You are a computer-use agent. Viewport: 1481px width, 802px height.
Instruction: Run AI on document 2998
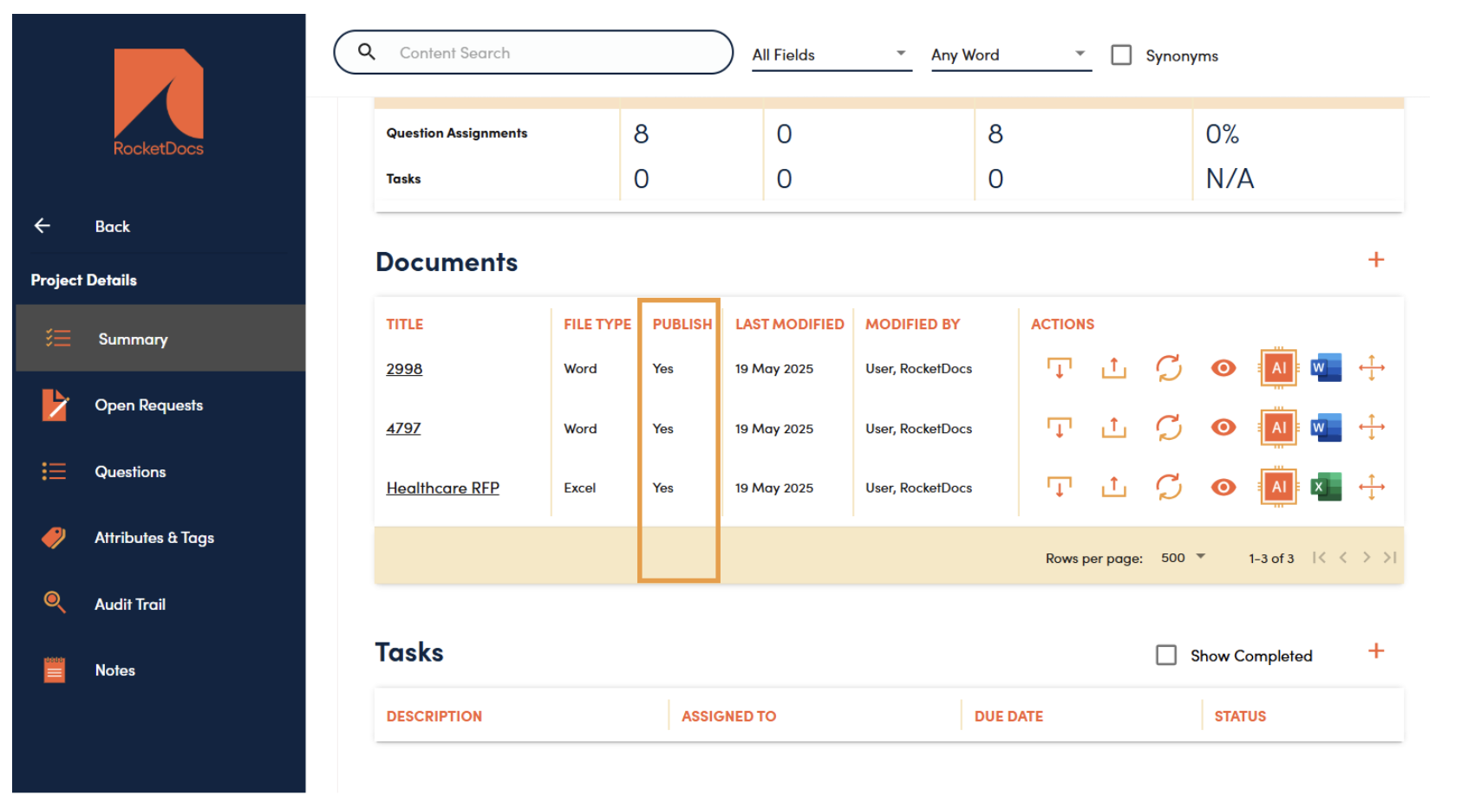point(1278,368)
